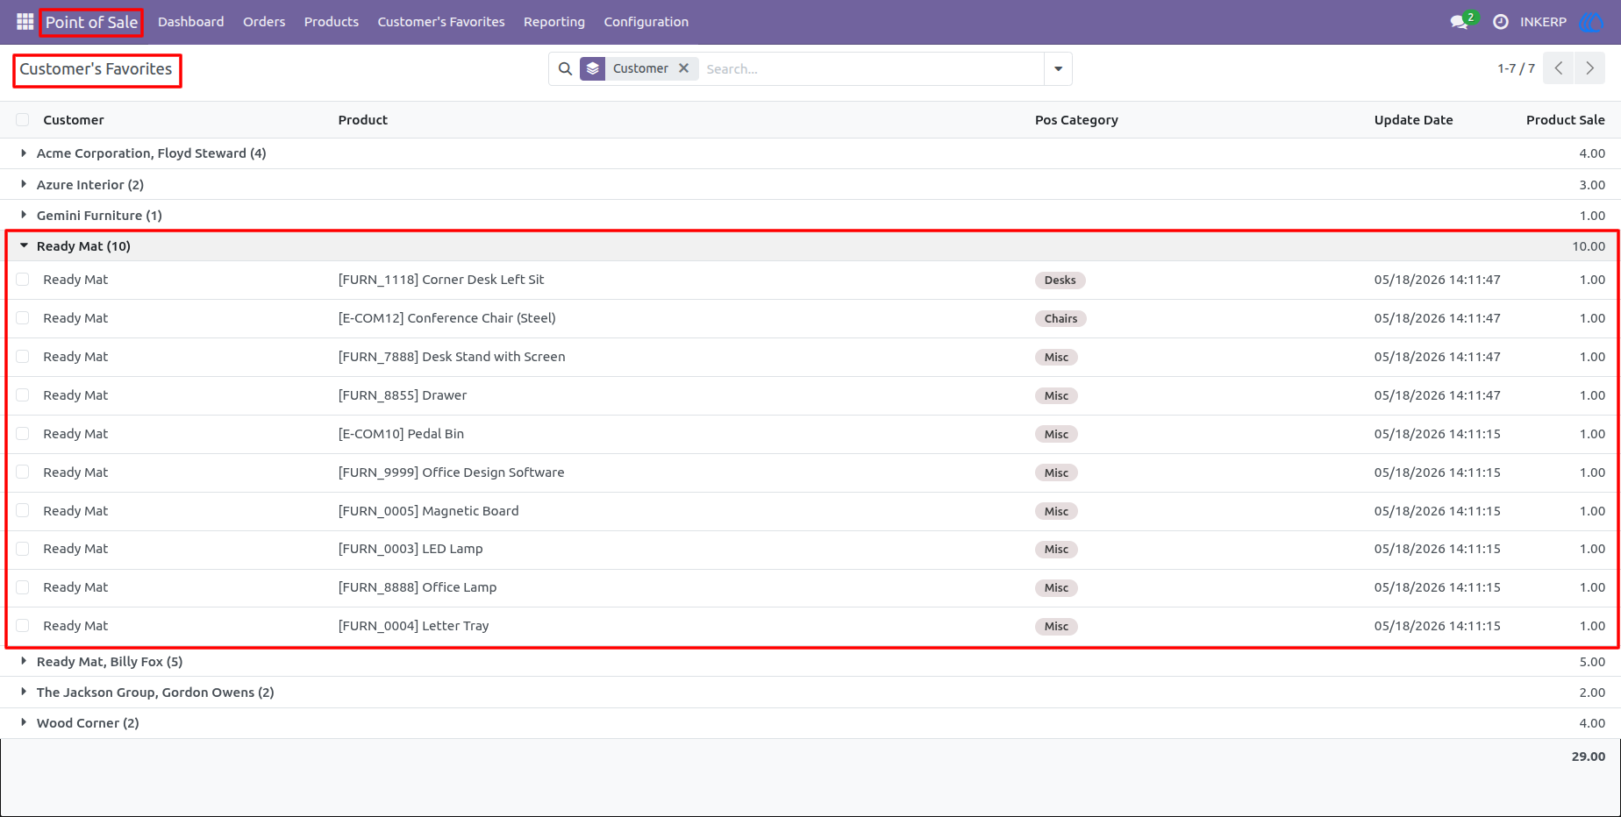Sort by the Product column header

tap(362, 120)
